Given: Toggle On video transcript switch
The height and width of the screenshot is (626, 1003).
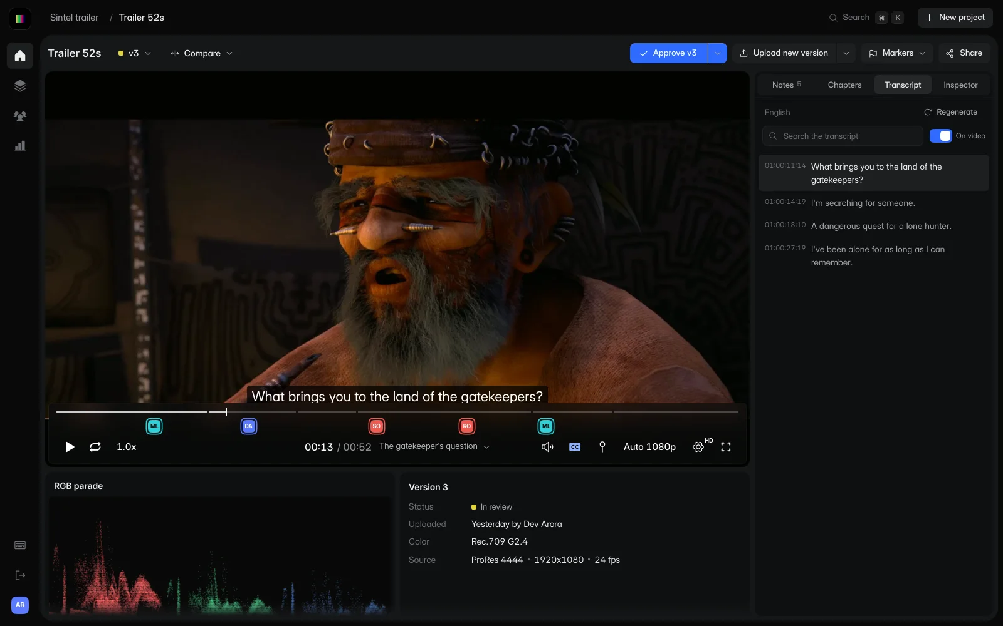Looking at the screenshot, I should tap(940, 136).
